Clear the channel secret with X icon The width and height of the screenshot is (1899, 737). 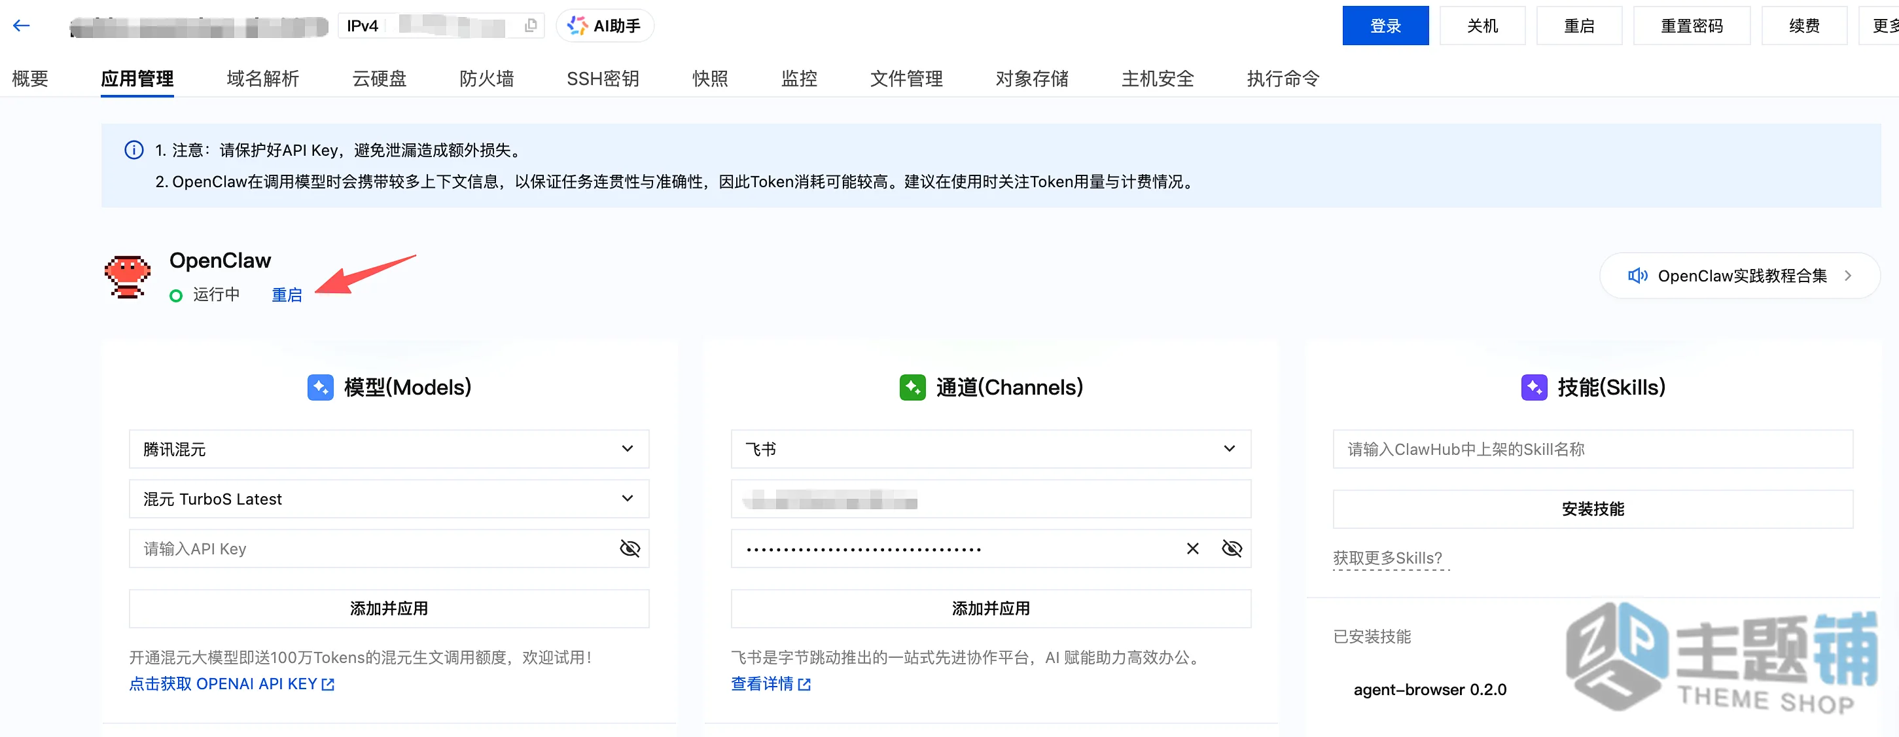pyautogui.click(x=1192, y=548)
